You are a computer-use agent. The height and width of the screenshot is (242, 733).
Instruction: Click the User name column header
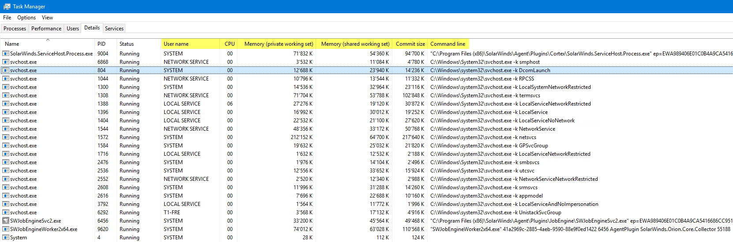pyautogui.click(x=176, y=44)
